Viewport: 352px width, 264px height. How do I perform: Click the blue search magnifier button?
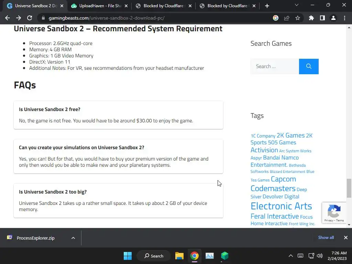pos(309,66)
